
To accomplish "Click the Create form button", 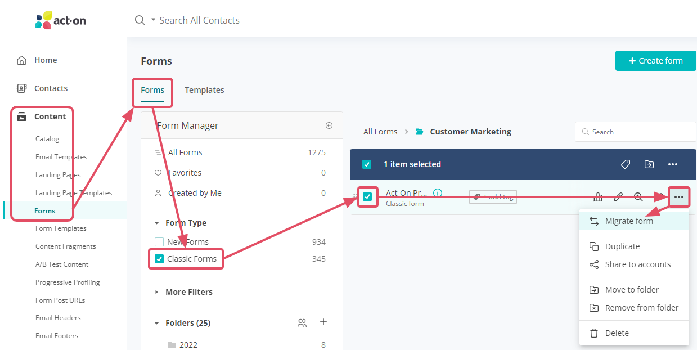I will 656,61.
